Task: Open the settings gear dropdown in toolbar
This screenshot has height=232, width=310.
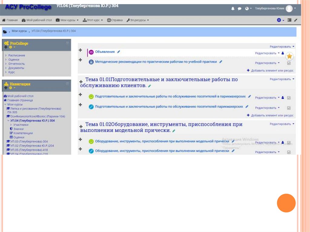Action: tap(280, 20)
